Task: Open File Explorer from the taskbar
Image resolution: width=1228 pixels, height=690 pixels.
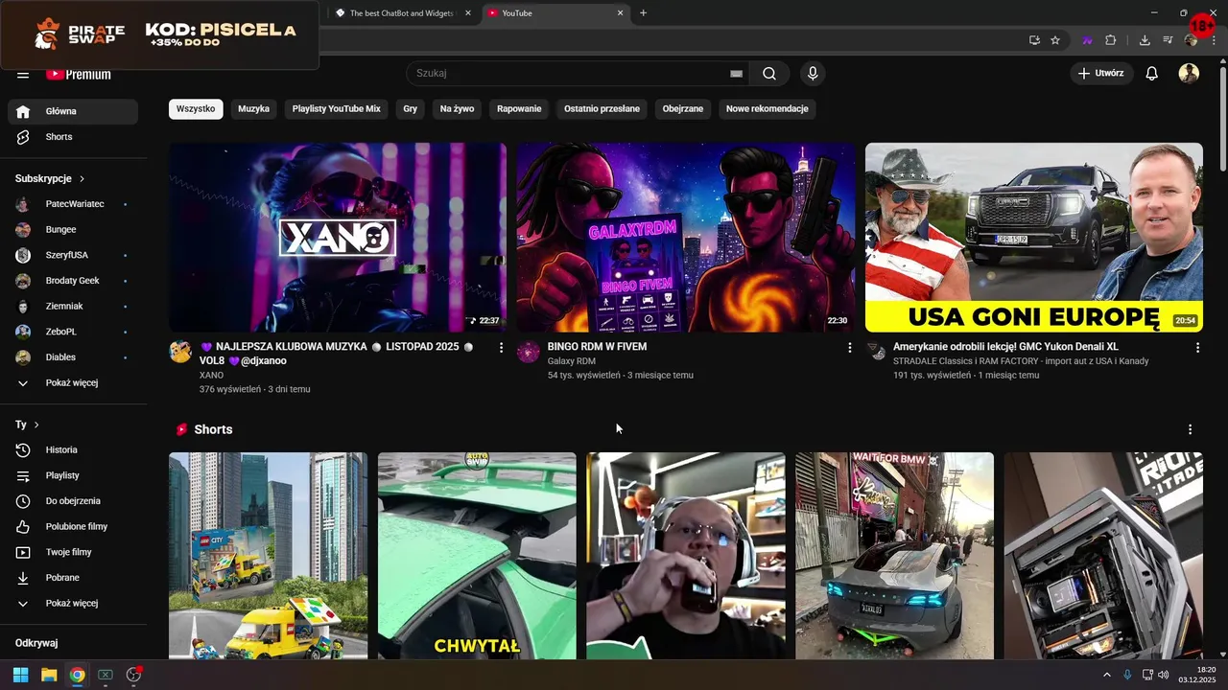Action: pyautogui.click(x=49, y=675)
